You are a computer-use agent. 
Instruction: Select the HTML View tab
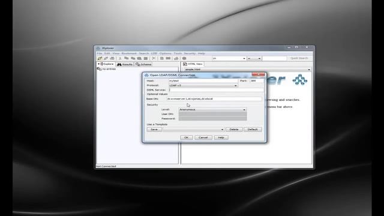193,64
